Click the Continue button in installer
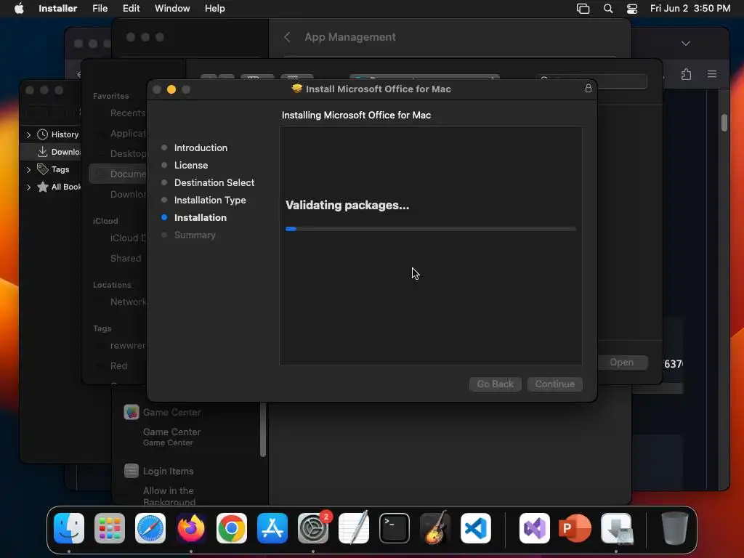This screenshot has width=744, height=558. [554, 384]
